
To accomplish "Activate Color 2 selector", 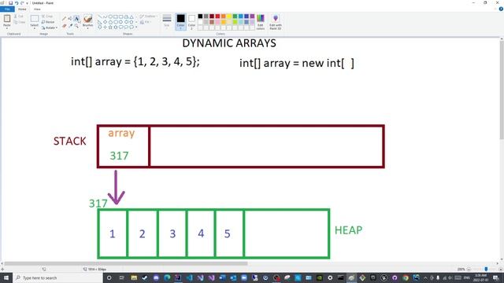I will pos(191,22).
